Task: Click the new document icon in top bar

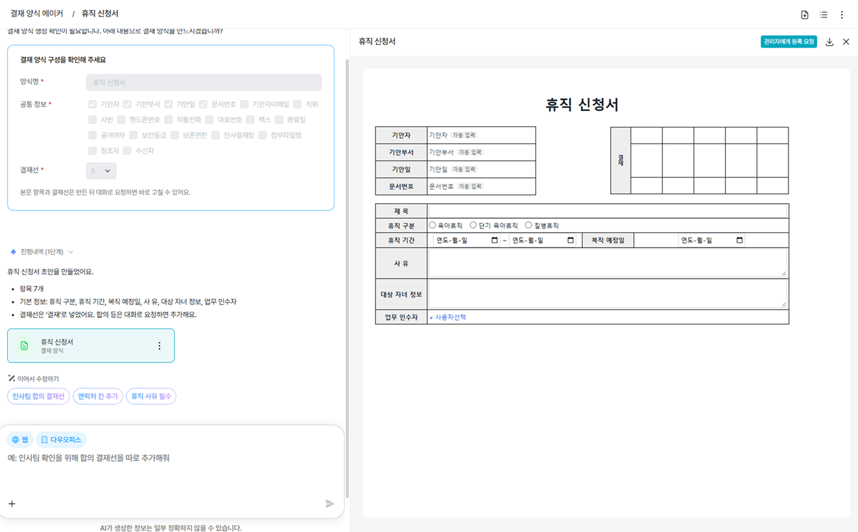Action: point(804,15)
